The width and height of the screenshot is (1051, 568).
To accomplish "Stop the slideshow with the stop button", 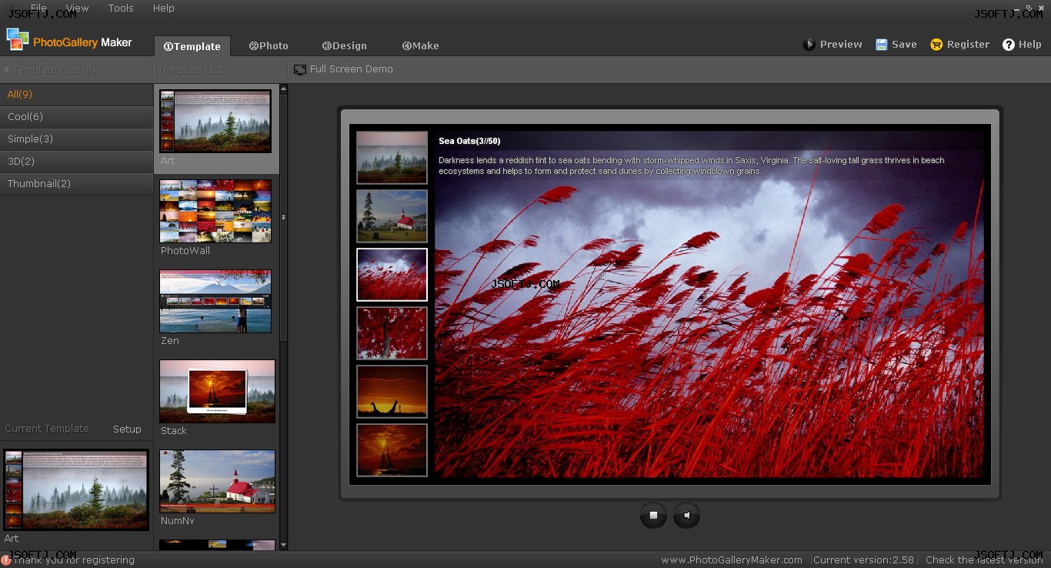I will (653, 516).
